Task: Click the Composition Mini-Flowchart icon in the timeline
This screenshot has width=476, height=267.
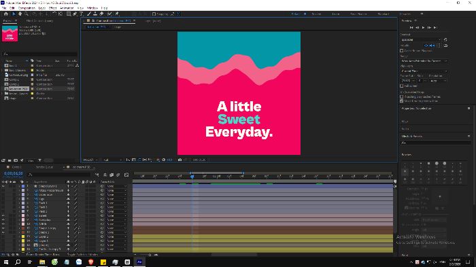Action: coord(97,175)
